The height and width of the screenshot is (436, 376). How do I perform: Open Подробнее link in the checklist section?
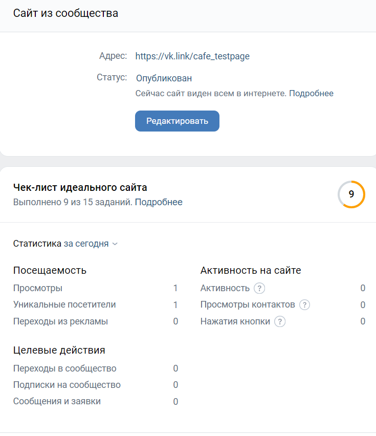point(159,202)
